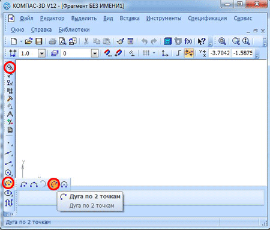
Task: Choose last arc icon in flyout
Action: tap(64, 184)
